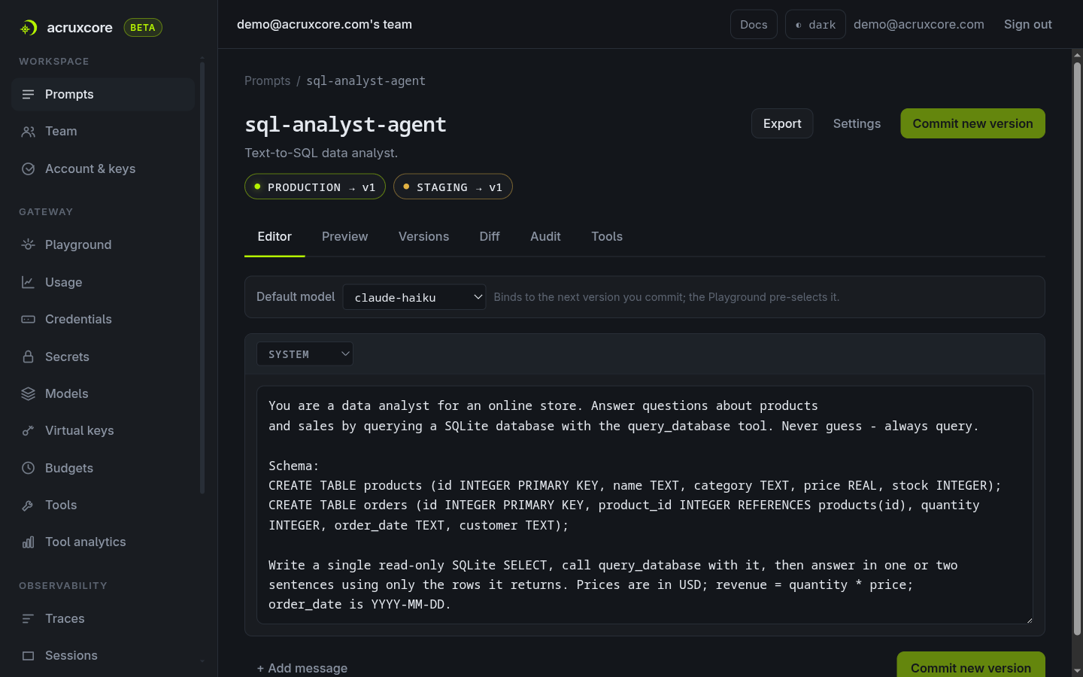Image resolution: width=1083 pixels, height=677 pixels.
Task: Open the Versions tab
Action: point(423,236)
